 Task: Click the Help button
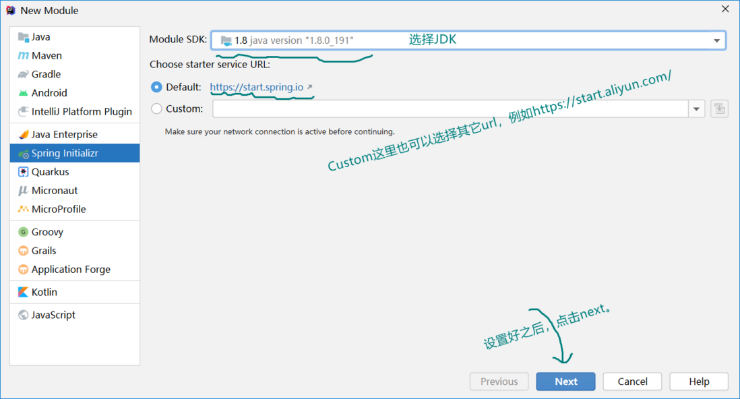coord(699,381)
